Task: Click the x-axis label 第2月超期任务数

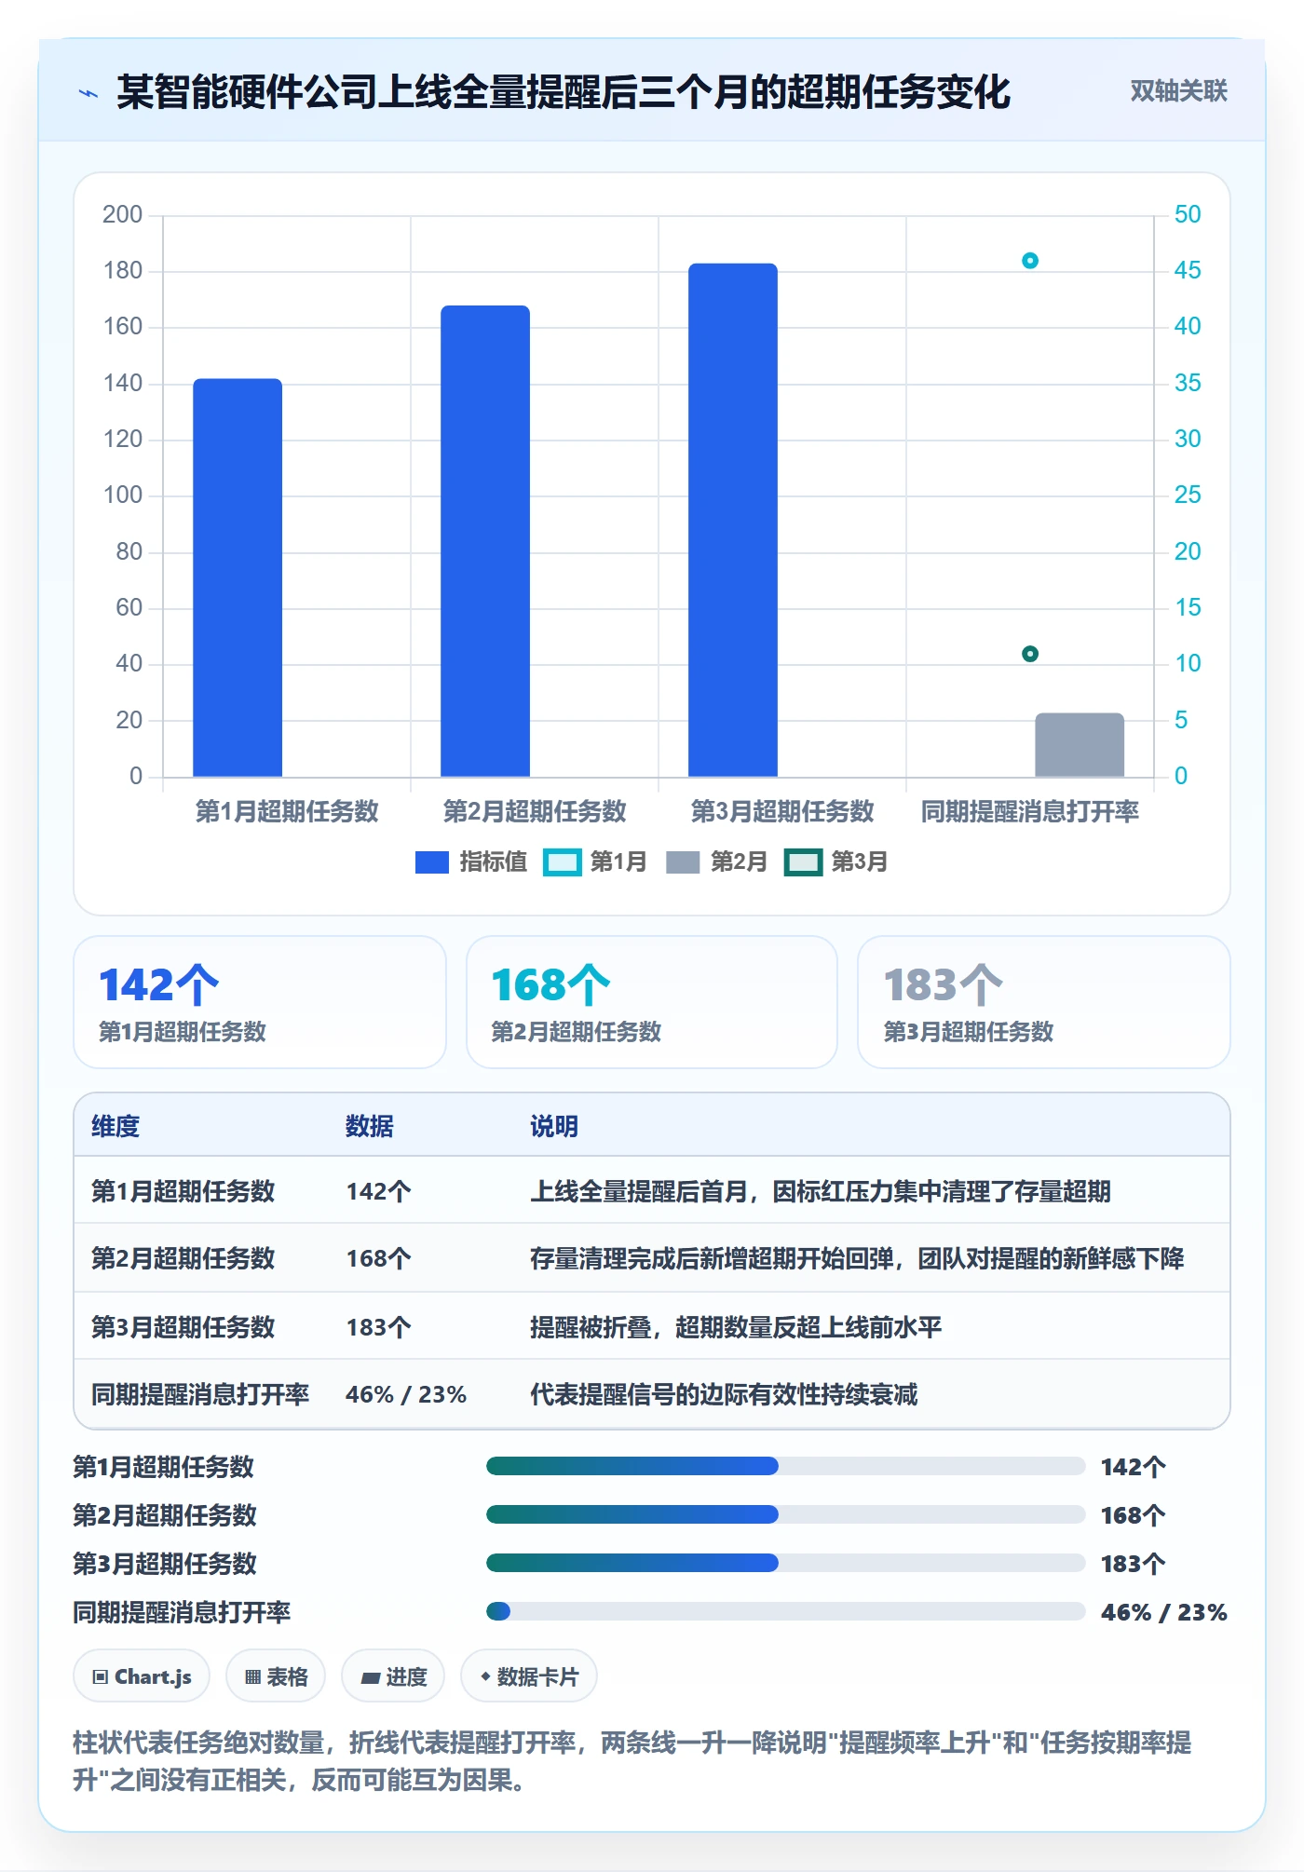Action: (x=535, y=812)
